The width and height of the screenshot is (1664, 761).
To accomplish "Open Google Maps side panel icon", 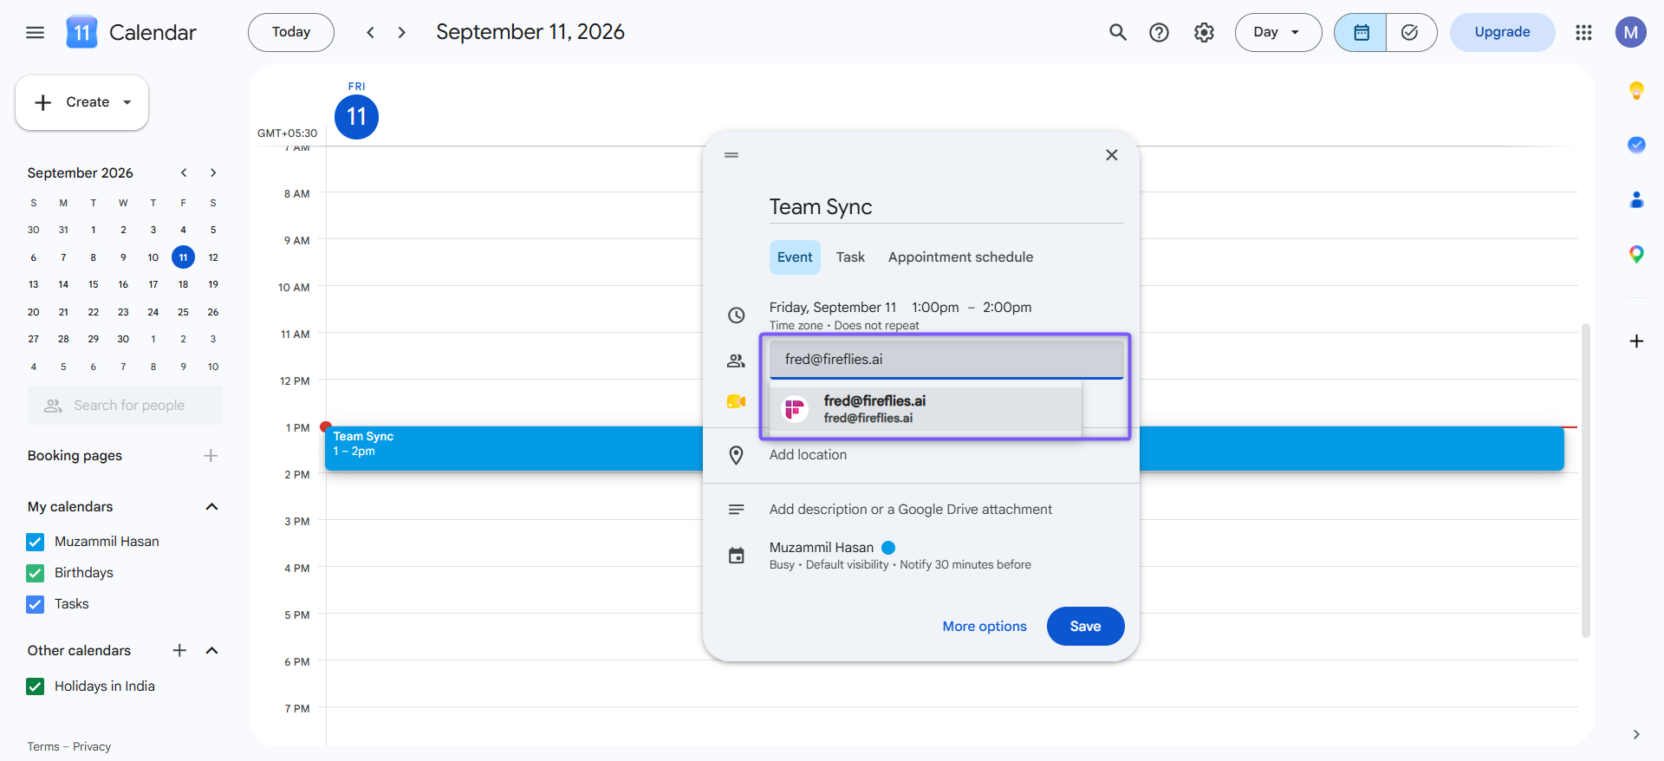I will click(x=1636, y=254).
